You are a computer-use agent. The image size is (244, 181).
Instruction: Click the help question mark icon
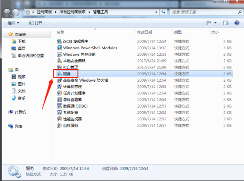237,23
